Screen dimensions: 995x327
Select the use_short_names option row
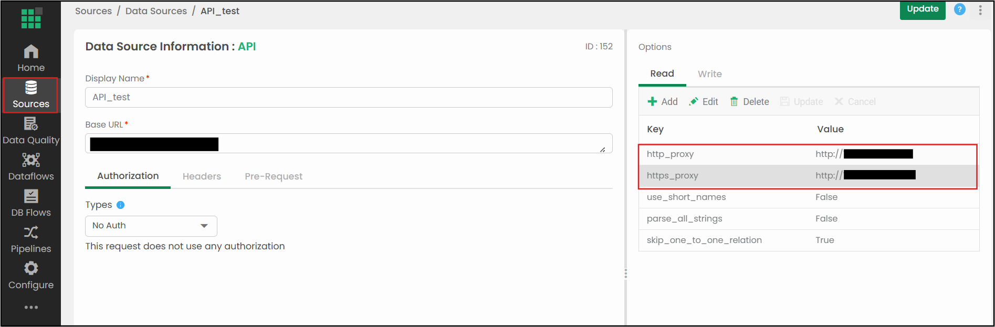[x=809, y=197]
